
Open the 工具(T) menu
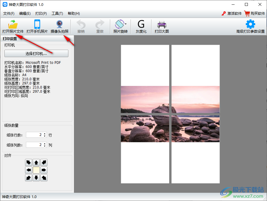coord(57,14)
